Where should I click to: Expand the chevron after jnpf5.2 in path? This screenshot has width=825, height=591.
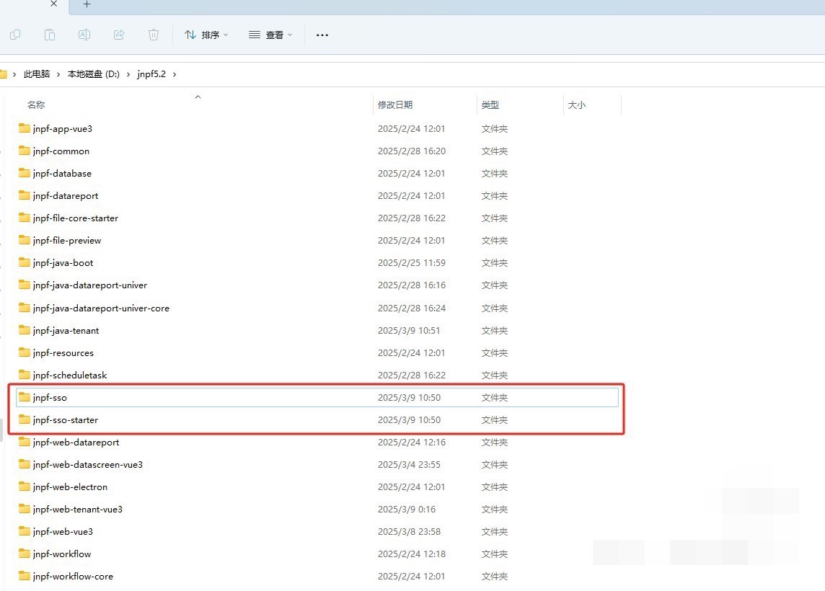click(175, 74)
